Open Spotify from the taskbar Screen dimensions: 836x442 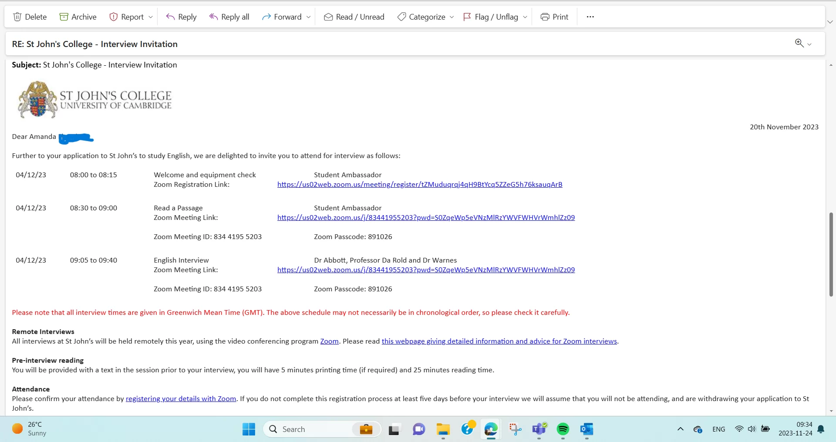coord(563,429)
